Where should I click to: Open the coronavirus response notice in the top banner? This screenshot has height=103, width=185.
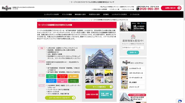(92, 2)
